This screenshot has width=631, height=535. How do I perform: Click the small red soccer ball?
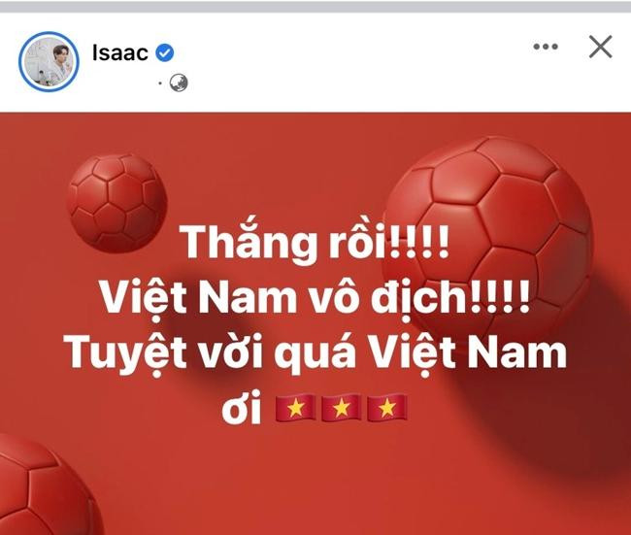(x=116, y=204)
